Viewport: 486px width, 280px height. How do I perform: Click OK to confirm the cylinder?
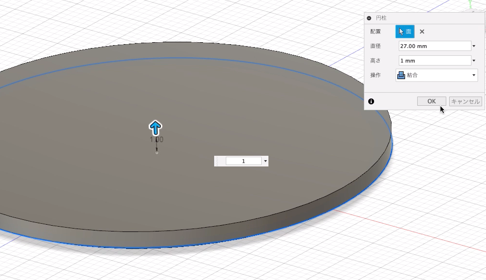coord(431,101)
